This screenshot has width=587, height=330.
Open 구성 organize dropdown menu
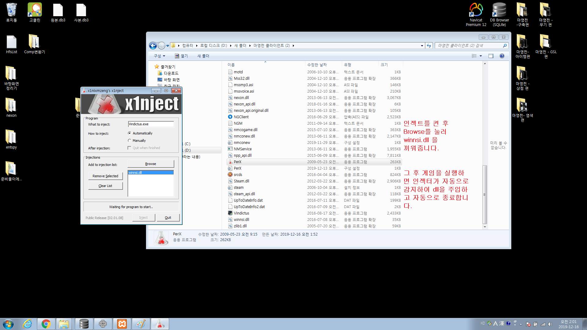pos(159,56)
